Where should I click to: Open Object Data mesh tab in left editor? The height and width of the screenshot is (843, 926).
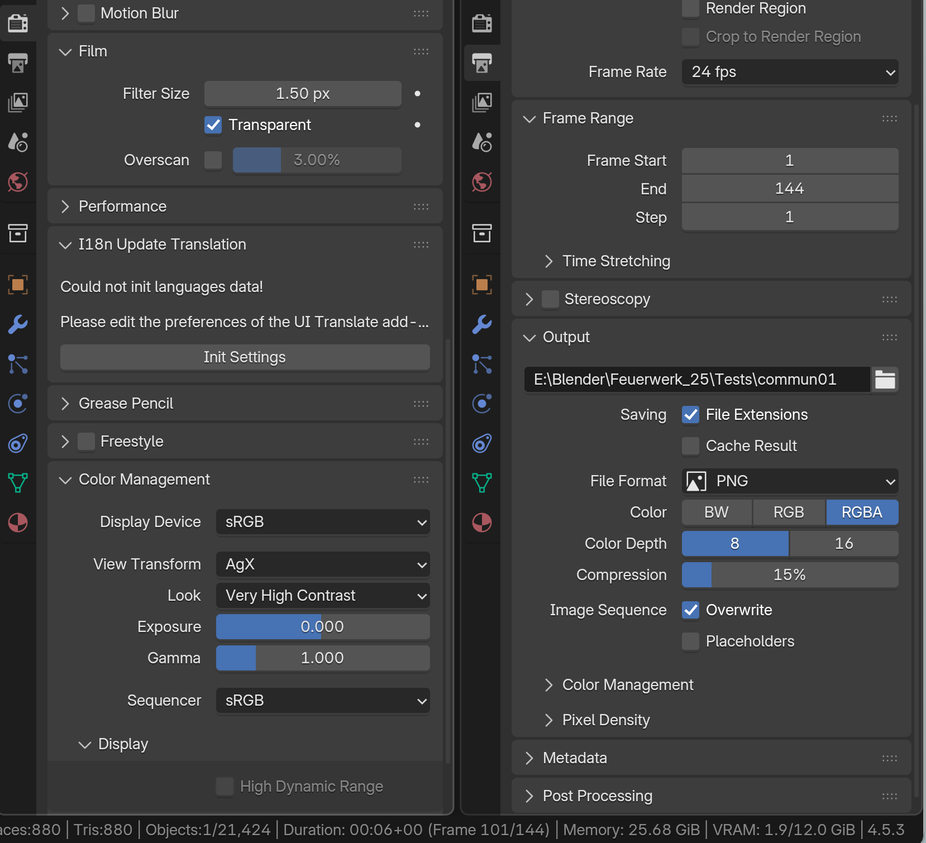click(18, 483)
